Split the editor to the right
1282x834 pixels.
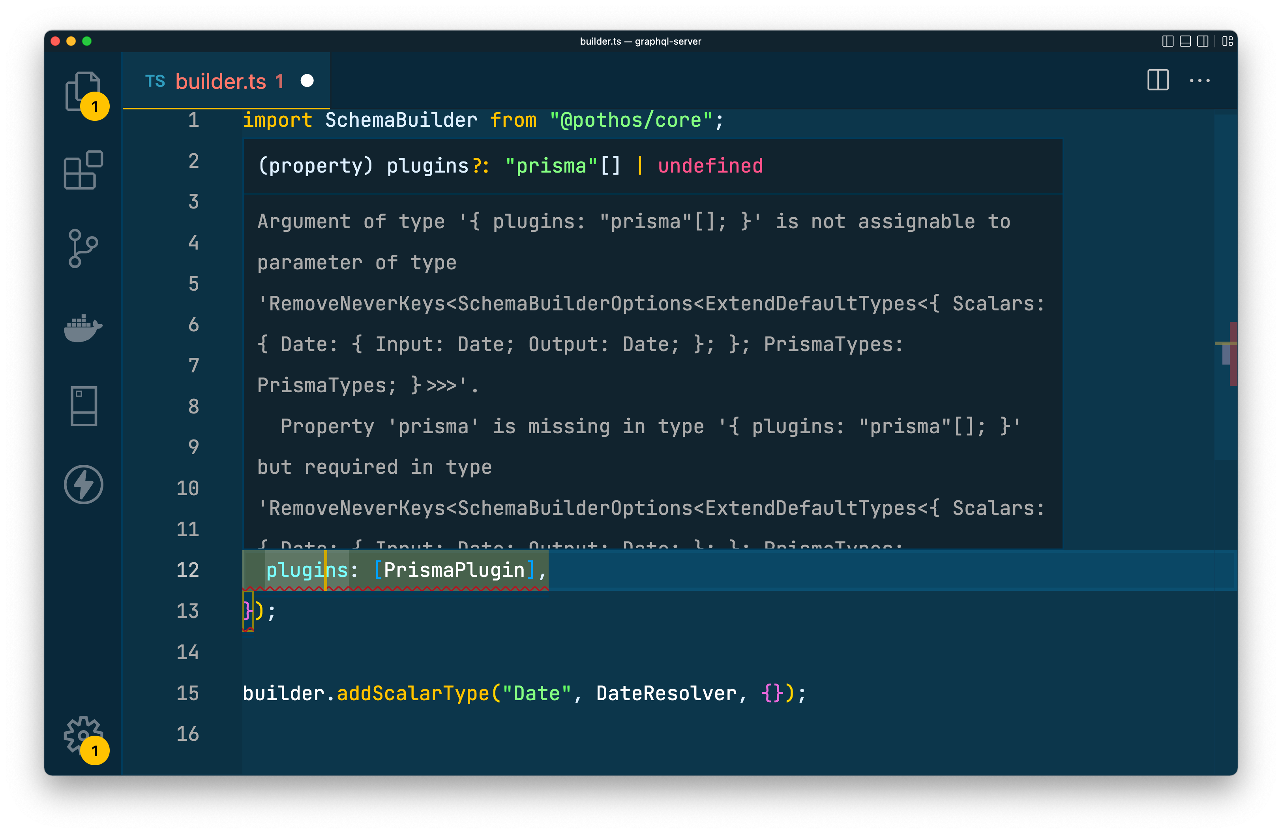1158,80
